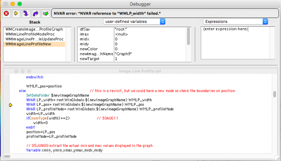Click the Step Into arrow icon
281x161 pixels.
click(x=26, y=14)
